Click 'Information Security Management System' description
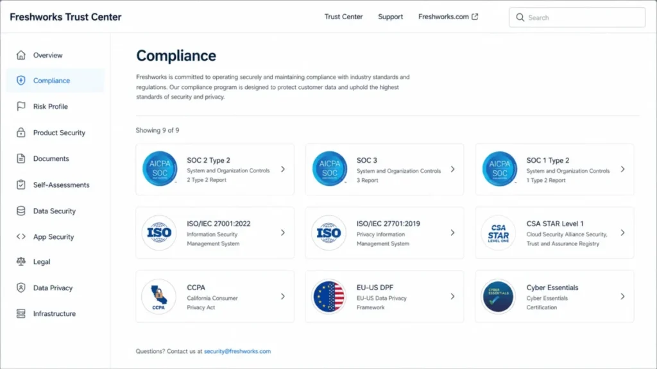The width and height of the screenshot is (657, 369). point(213,239)
